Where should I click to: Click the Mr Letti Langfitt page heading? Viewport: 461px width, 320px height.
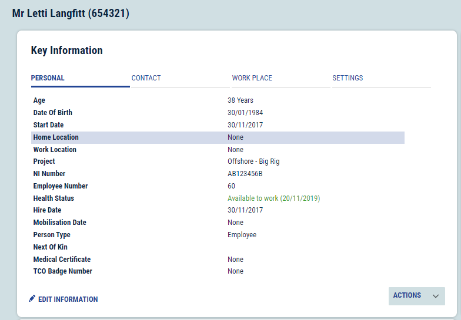coord(71,13)
